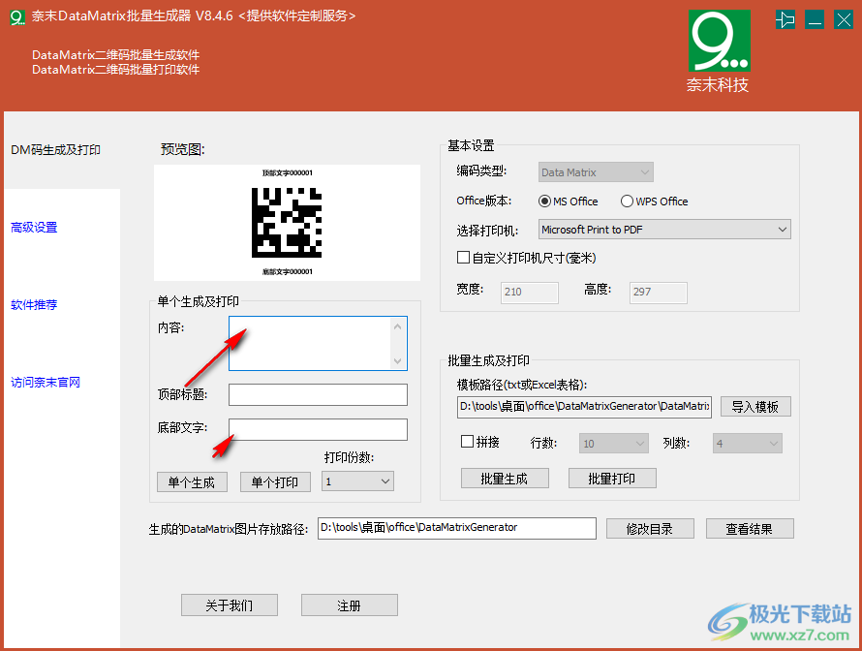Screen dimensions: 862x651
Task: Click the 关于我们 button
Action: (x=230, y=605)
